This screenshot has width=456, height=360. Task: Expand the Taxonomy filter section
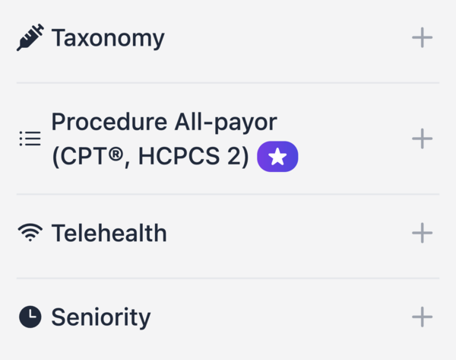point(422,37)
